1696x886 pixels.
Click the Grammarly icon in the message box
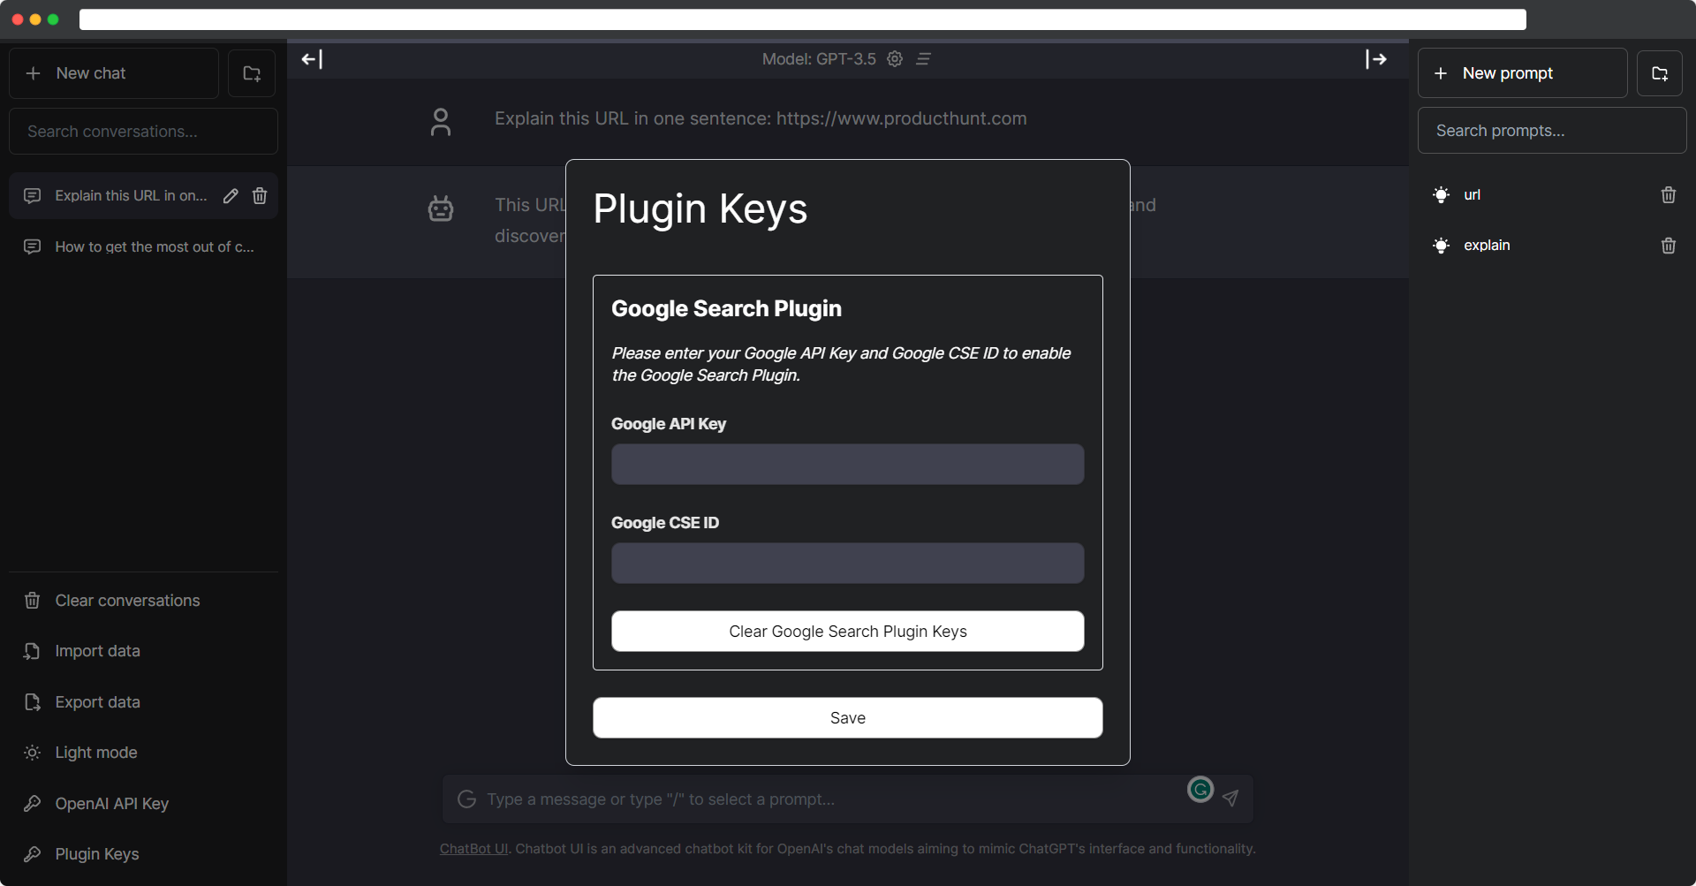[x=1199, y=790]
